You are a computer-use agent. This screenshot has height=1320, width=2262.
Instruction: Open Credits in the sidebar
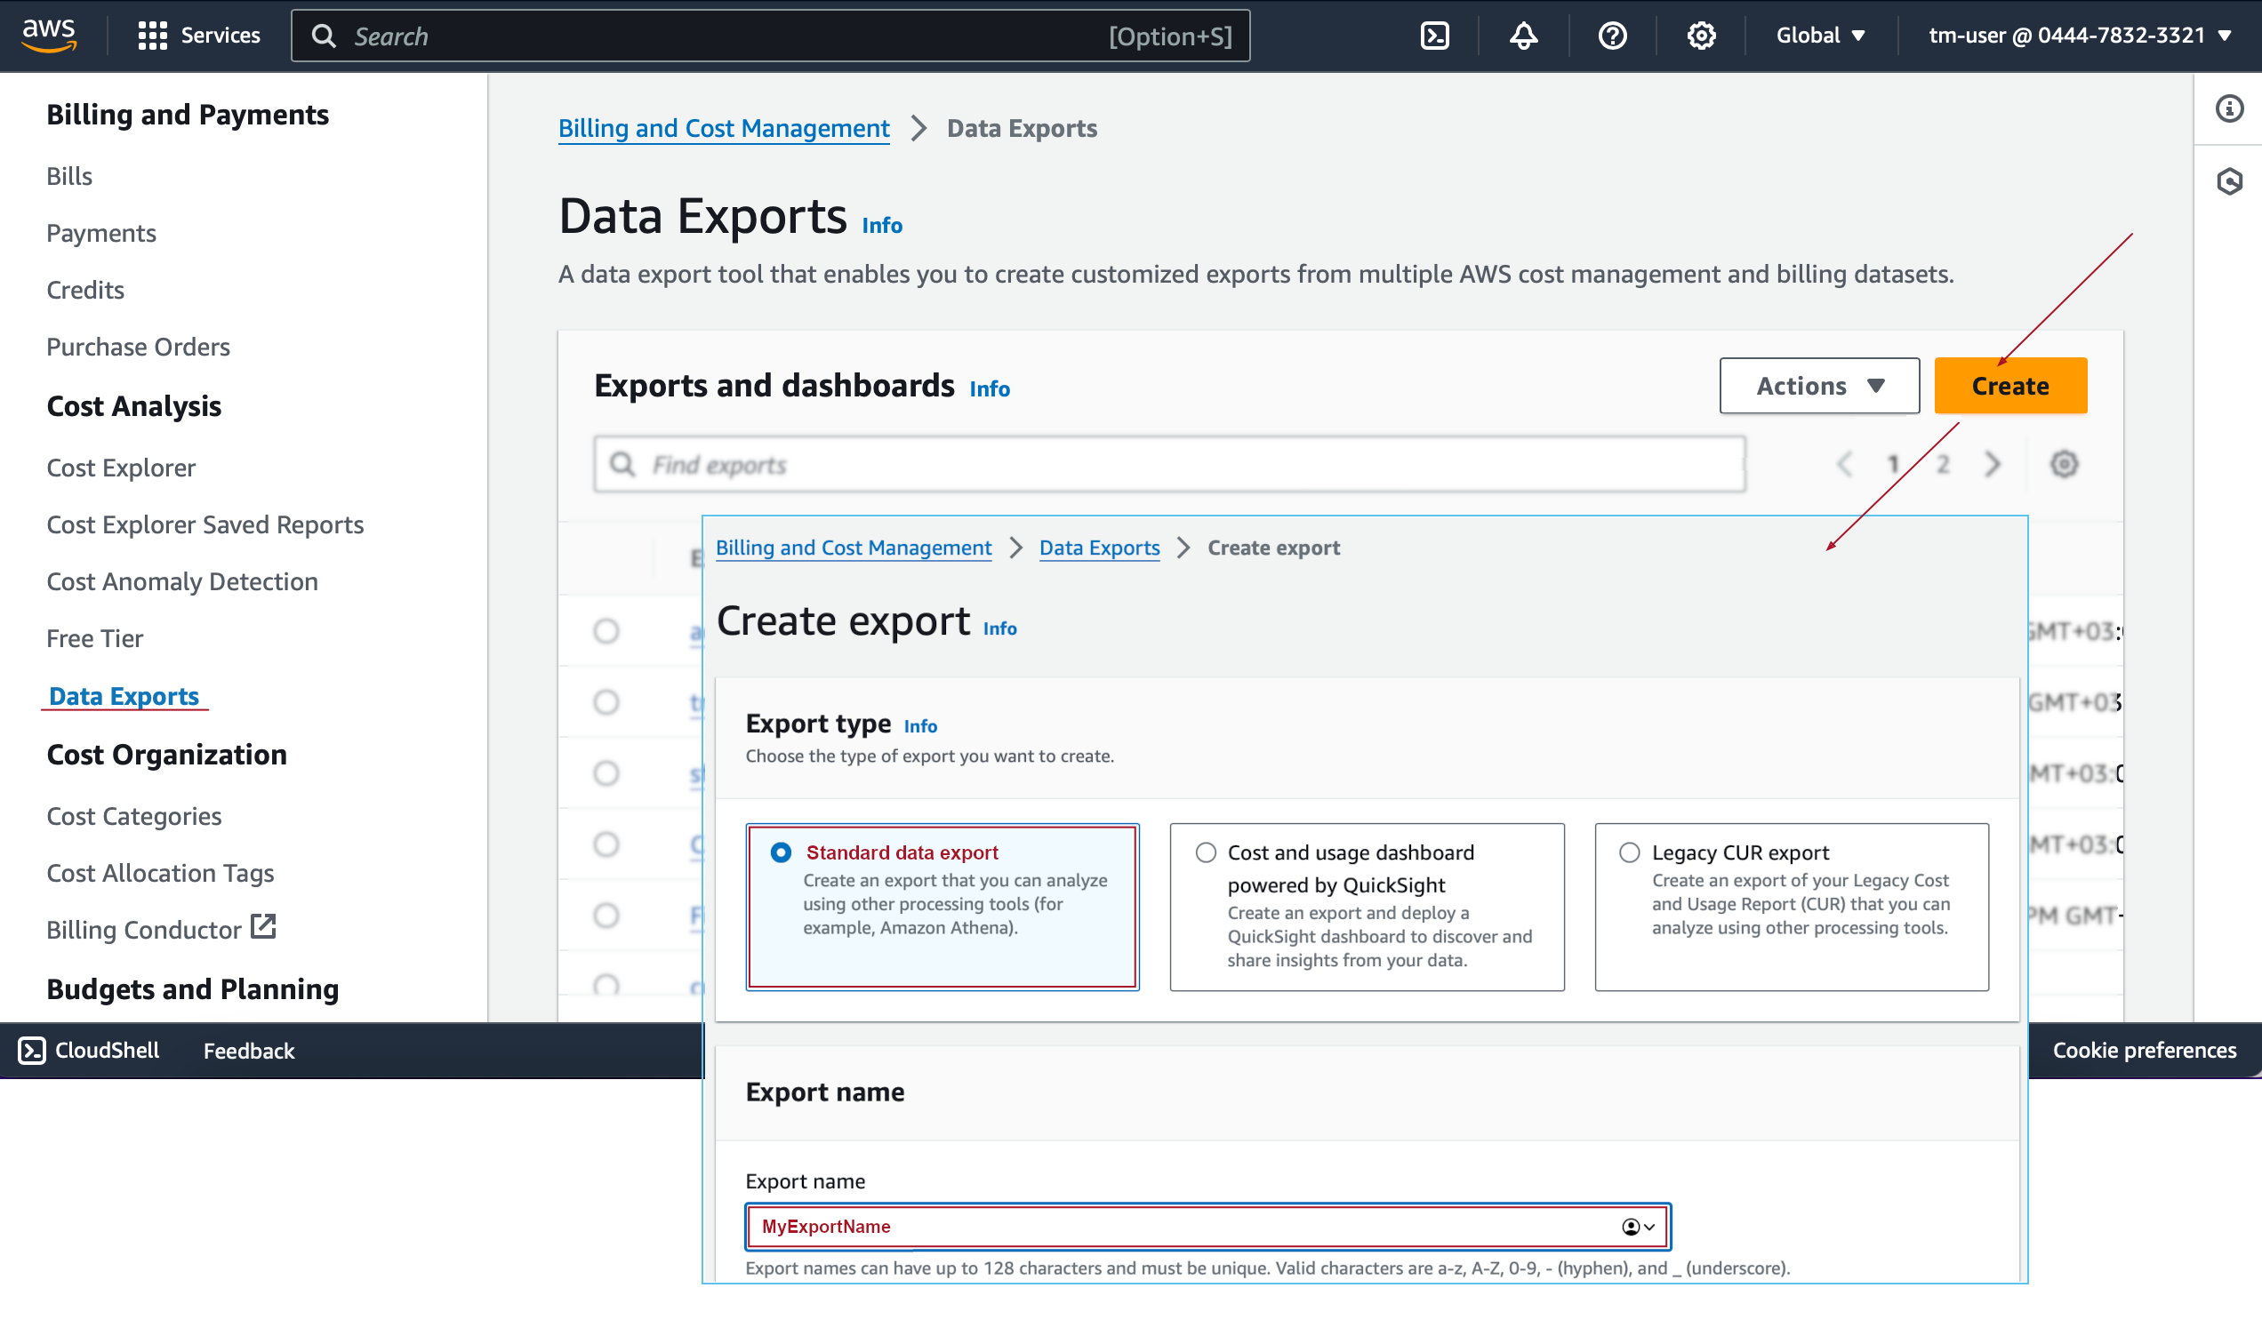pyautogui.click(x=85, y=290)
